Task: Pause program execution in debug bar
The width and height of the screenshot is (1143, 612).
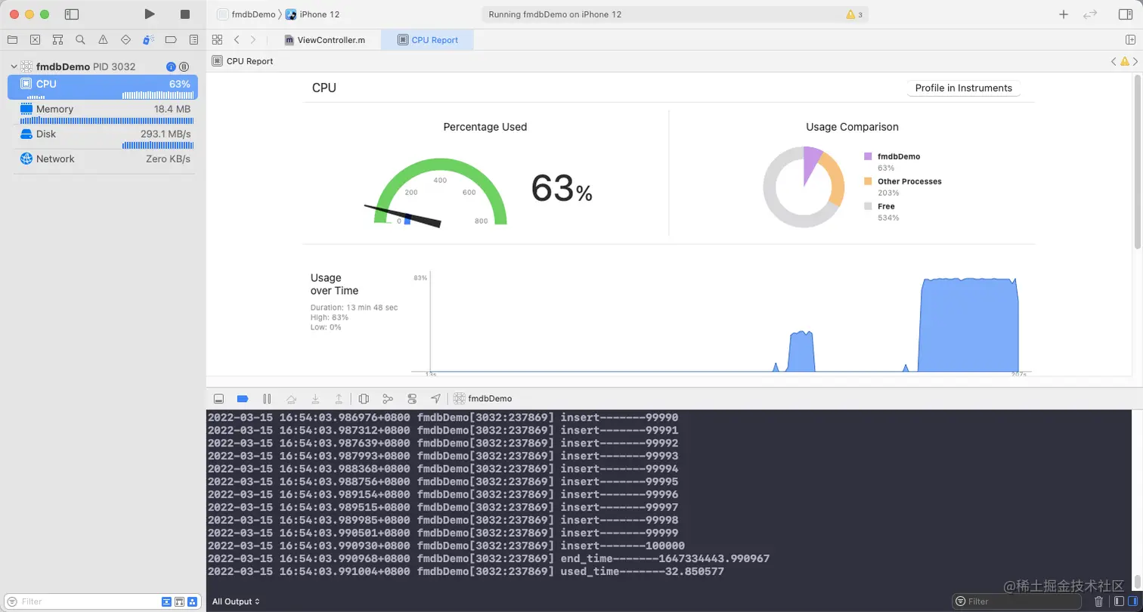Action: (x=267, y=398)
